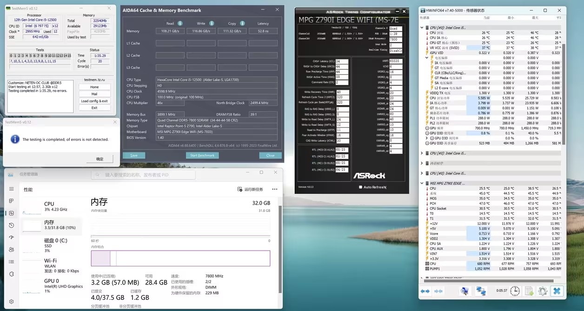Click the HWiNFO expand columns arrows icon
584x311 pixels.
coord(425,291)
